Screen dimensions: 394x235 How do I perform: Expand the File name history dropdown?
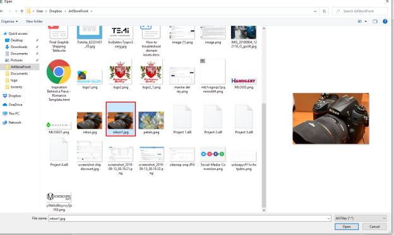pos(328,219)
